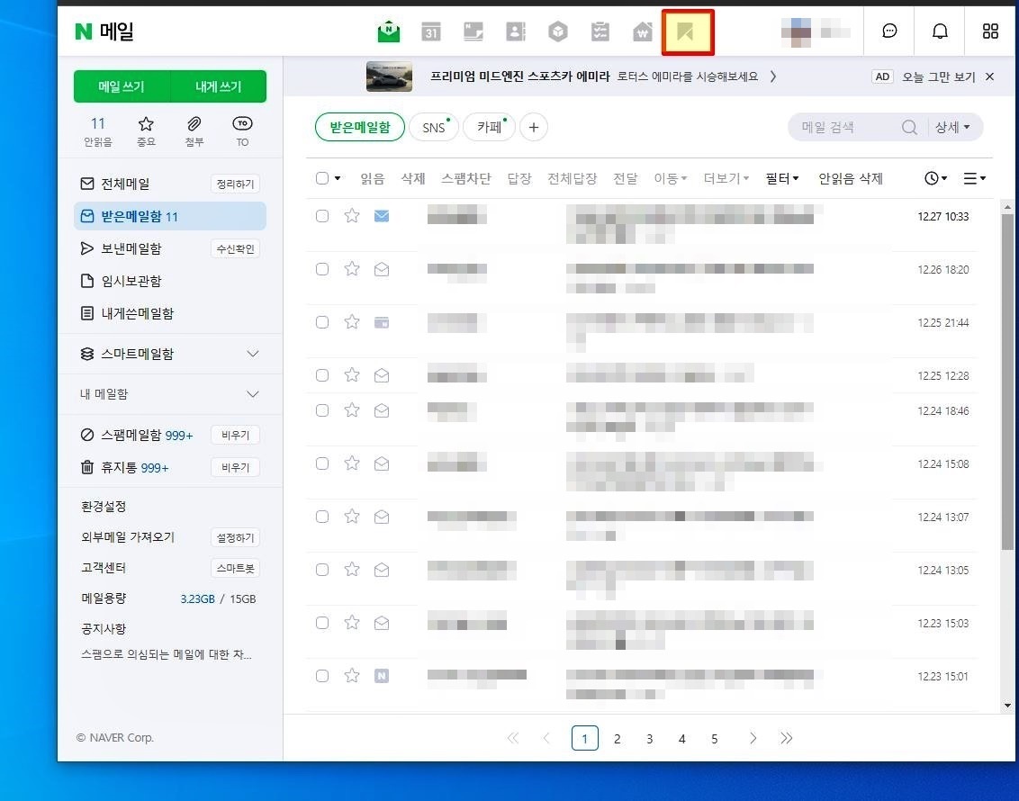This screenshot has height=801, width=1019.
Task: Check the mail received 12.25 21:44
Action: (x=321, y=322)
